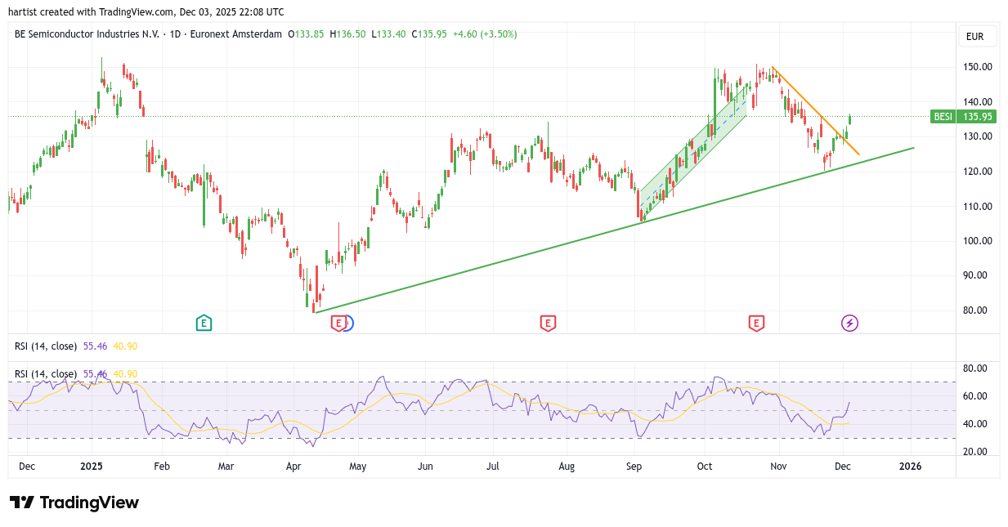The height and width of the screenshot is (527, 1008).
Task: Open the red earnings marker in late October
Action: click(756, 324)
